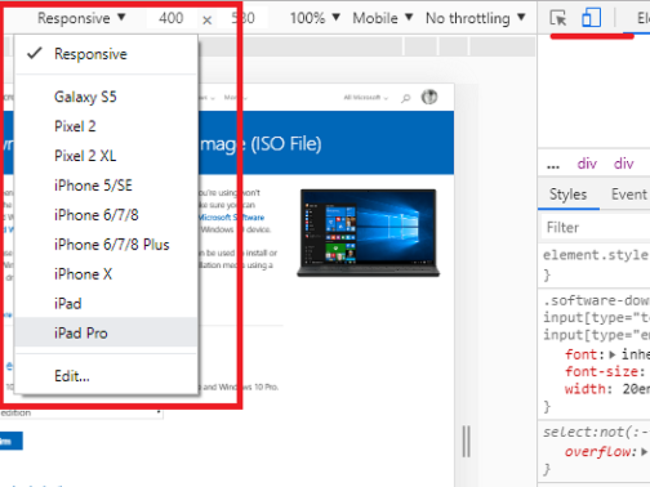Select iPhone 6/7/8 Plus device
Image resolution: width=650 pixels, height=487 pixels.
click(106, 245)
